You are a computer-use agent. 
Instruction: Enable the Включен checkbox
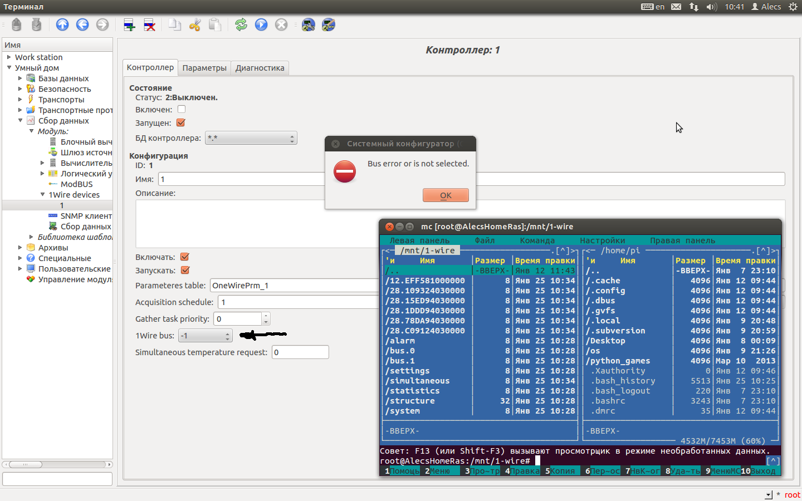pos(182,110)
